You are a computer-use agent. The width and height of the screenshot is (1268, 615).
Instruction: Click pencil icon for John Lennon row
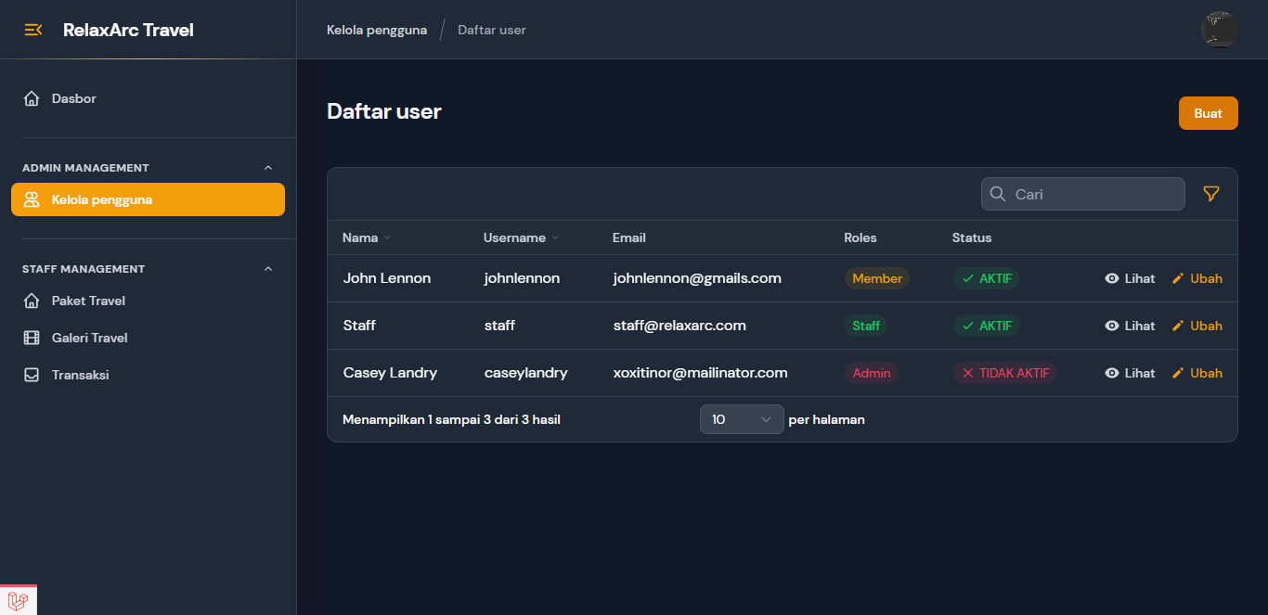1178,278
